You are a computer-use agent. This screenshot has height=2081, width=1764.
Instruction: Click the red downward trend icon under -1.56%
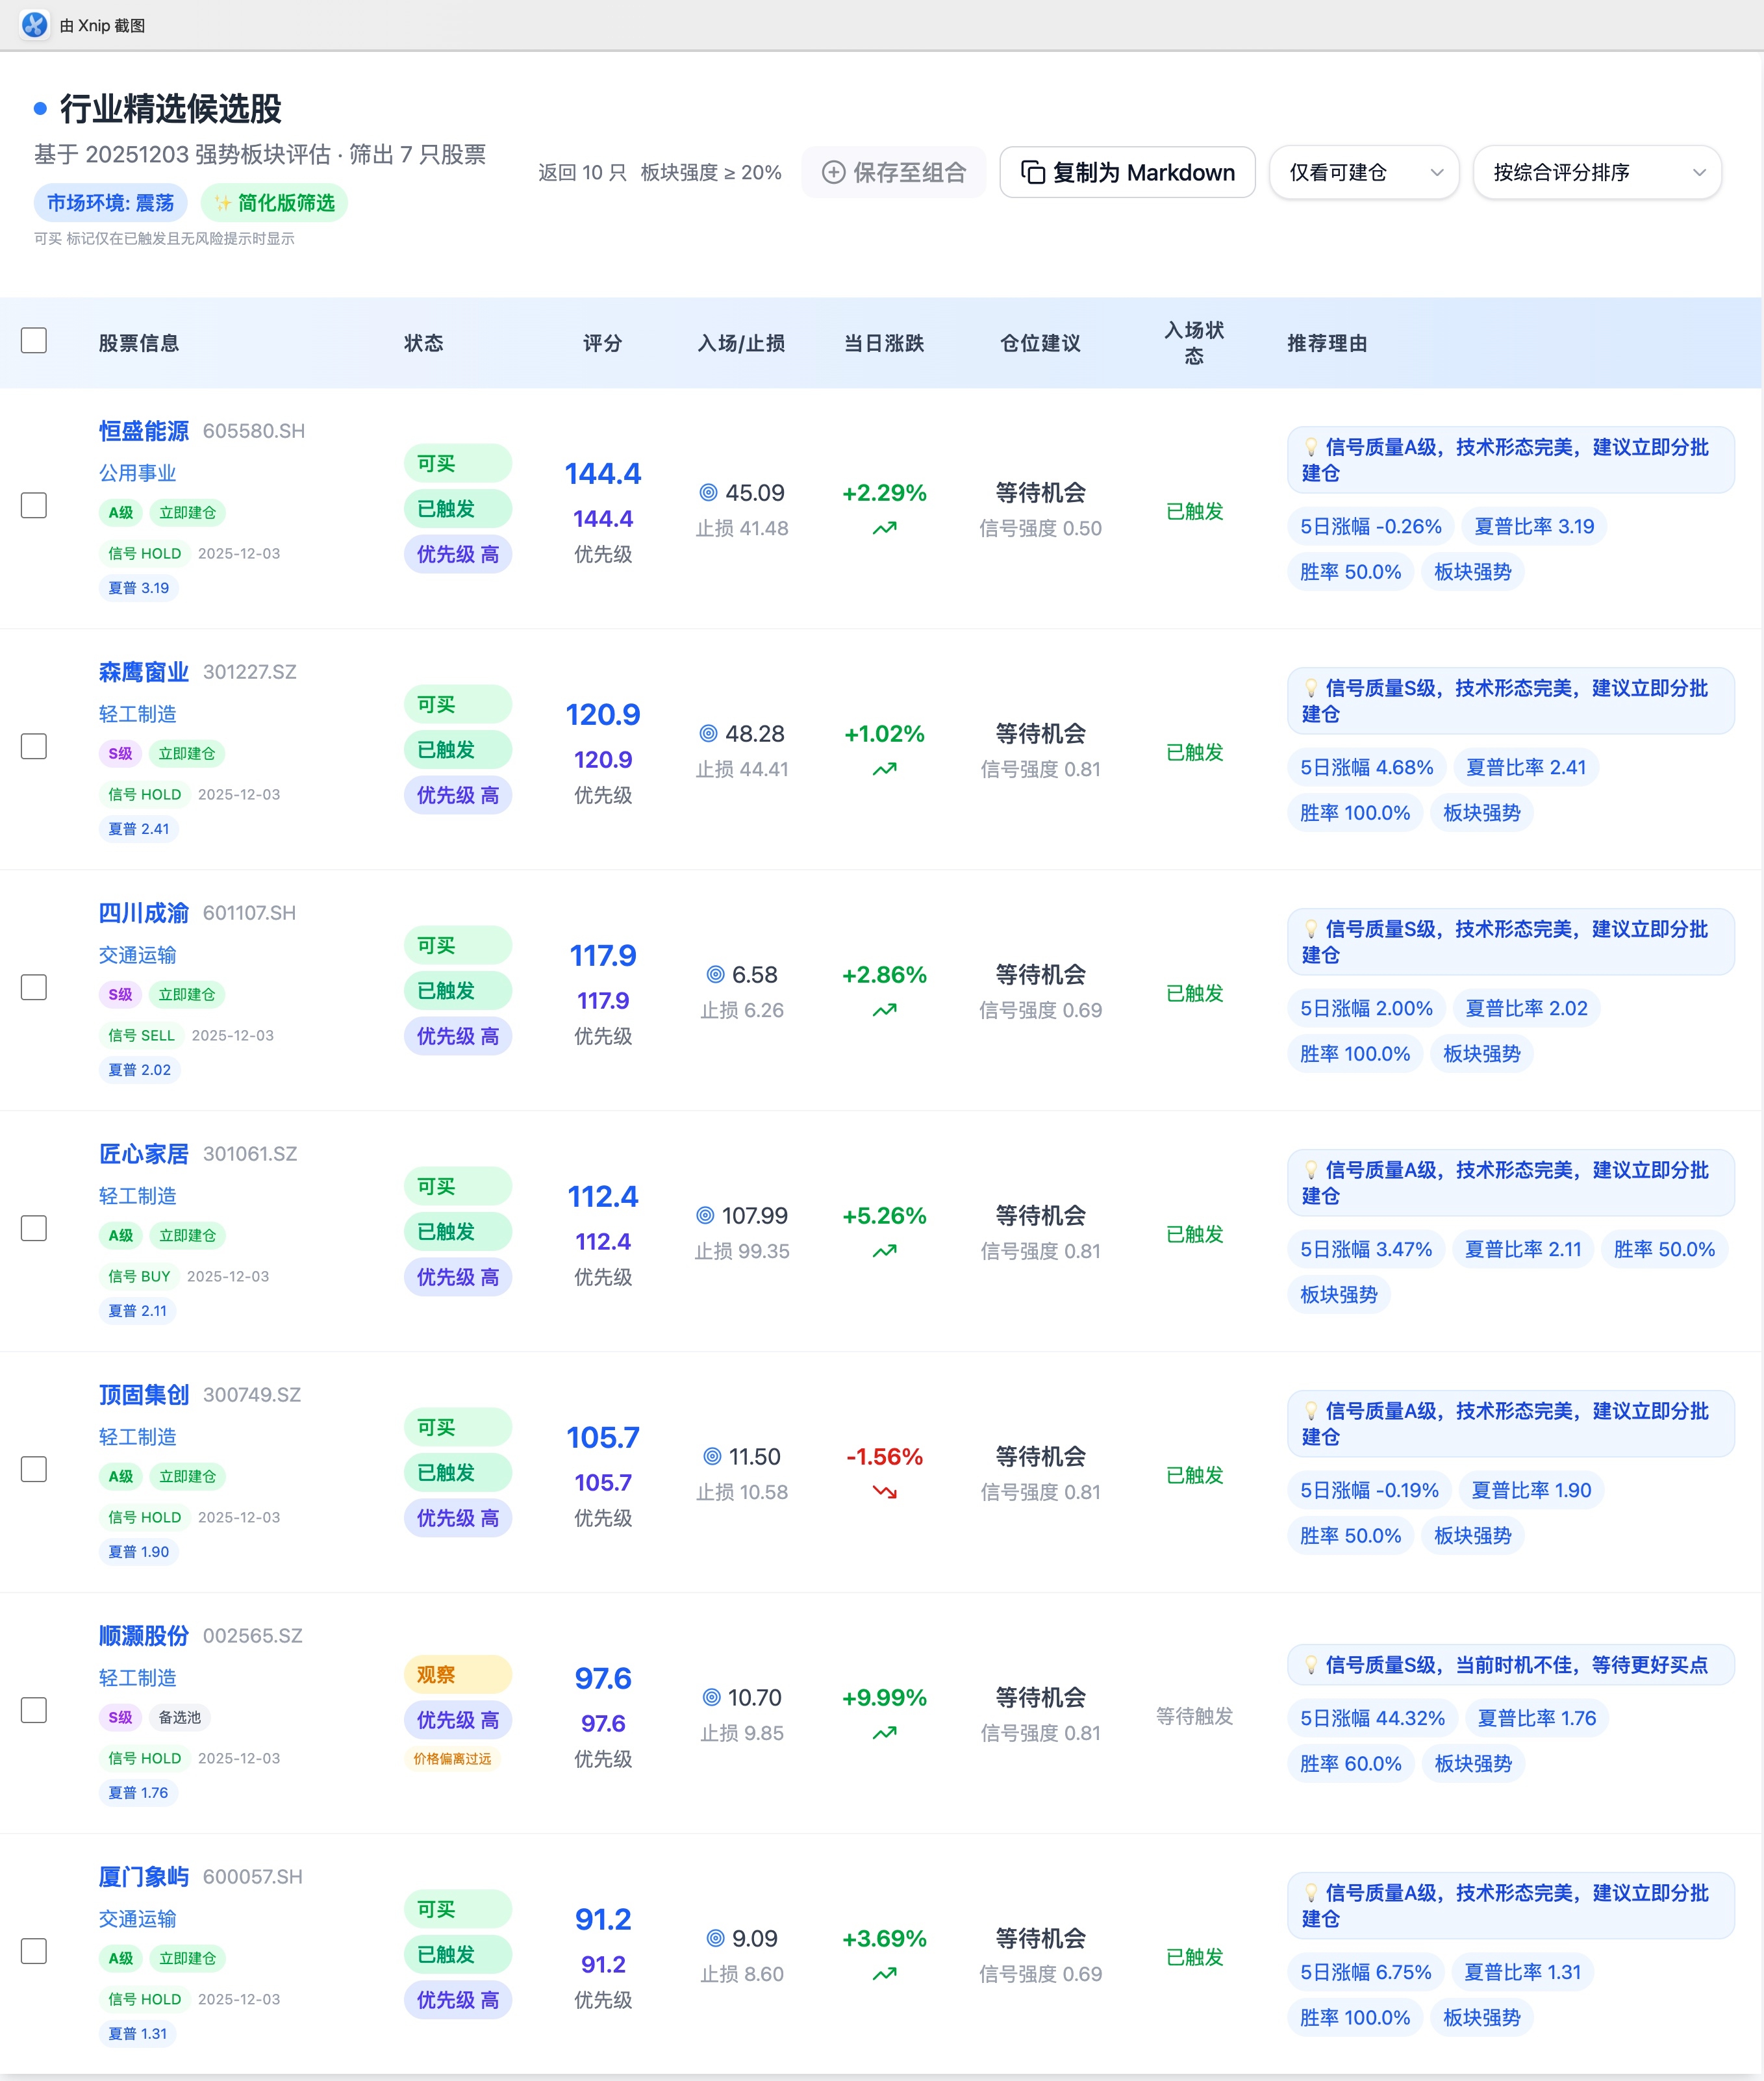tap(884, 1492)
